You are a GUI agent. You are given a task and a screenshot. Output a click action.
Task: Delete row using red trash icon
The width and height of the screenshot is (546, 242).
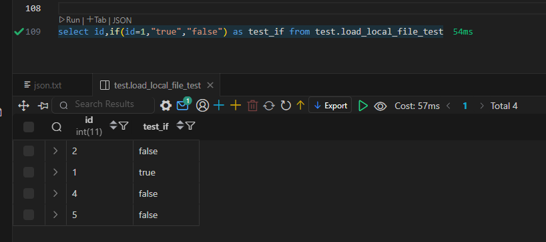tap(252, 106)
